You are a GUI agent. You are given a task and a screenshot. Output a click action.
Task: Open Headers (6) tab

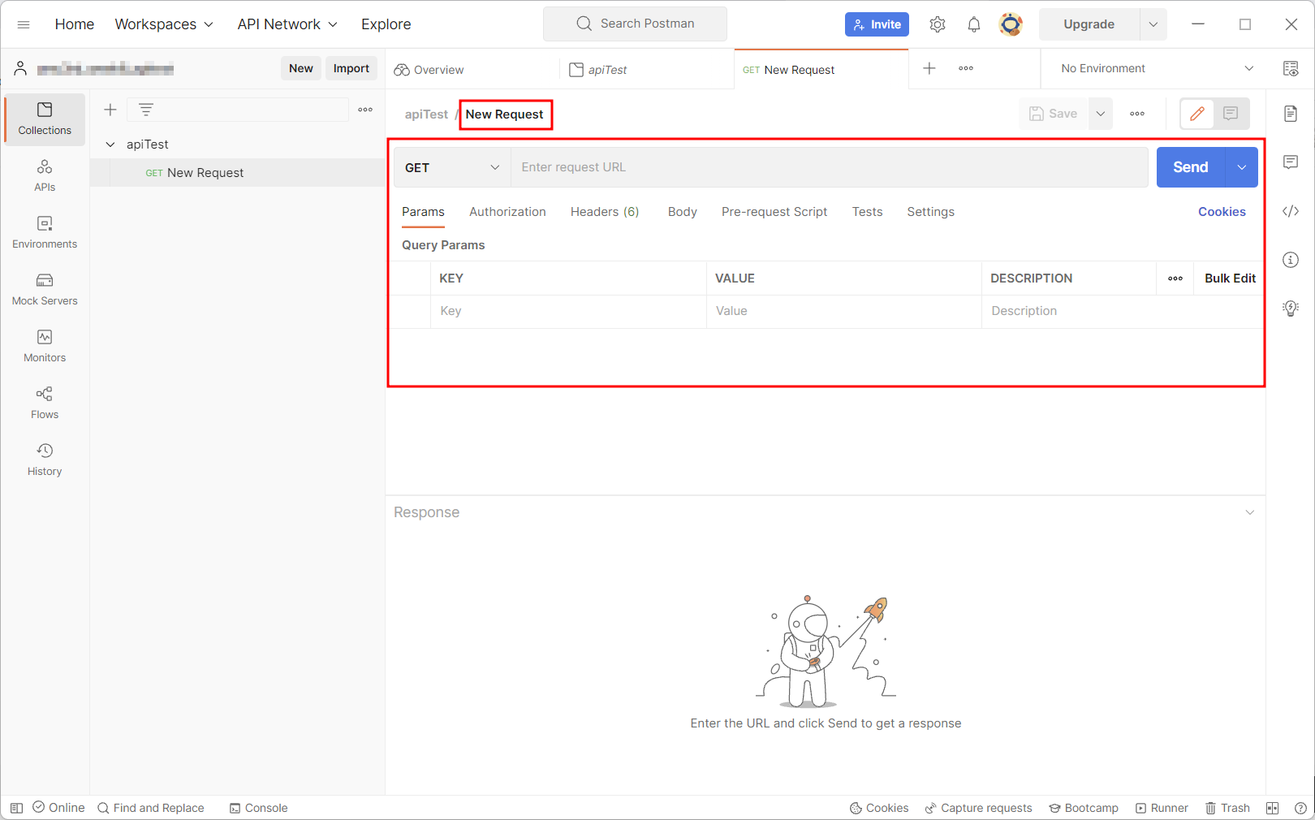pyautogui.click(x=605, y=212)
